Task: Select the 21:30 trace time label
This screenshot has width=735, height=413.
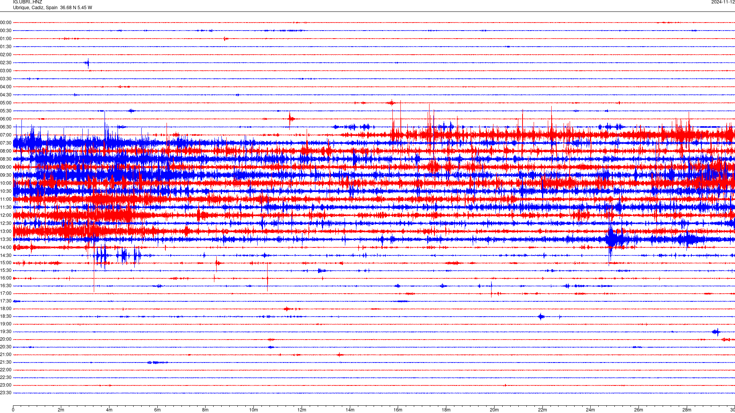Action: [6, 362]
